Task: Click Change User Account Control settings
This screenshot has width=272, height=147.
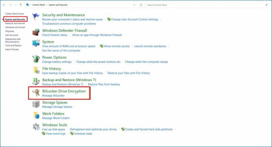Action: [x=134, y=19]
